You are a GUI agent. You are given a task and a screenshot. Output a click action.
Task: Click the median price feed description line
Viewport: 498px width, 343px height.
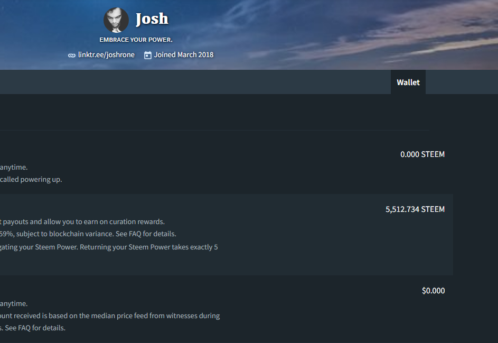[x=110, y=316]
